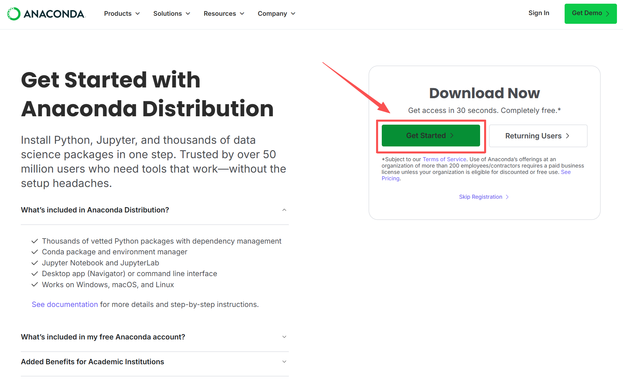Open the Solutions dropdown menu
Screen dimensions: 623x381
click(x=171, y=14)
